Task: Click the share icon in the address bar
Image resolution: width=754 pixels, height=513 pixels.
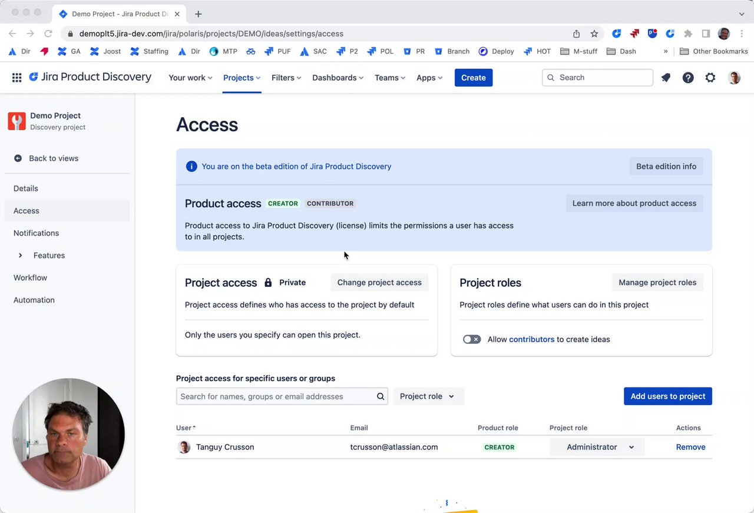Action: click(576, 34)
